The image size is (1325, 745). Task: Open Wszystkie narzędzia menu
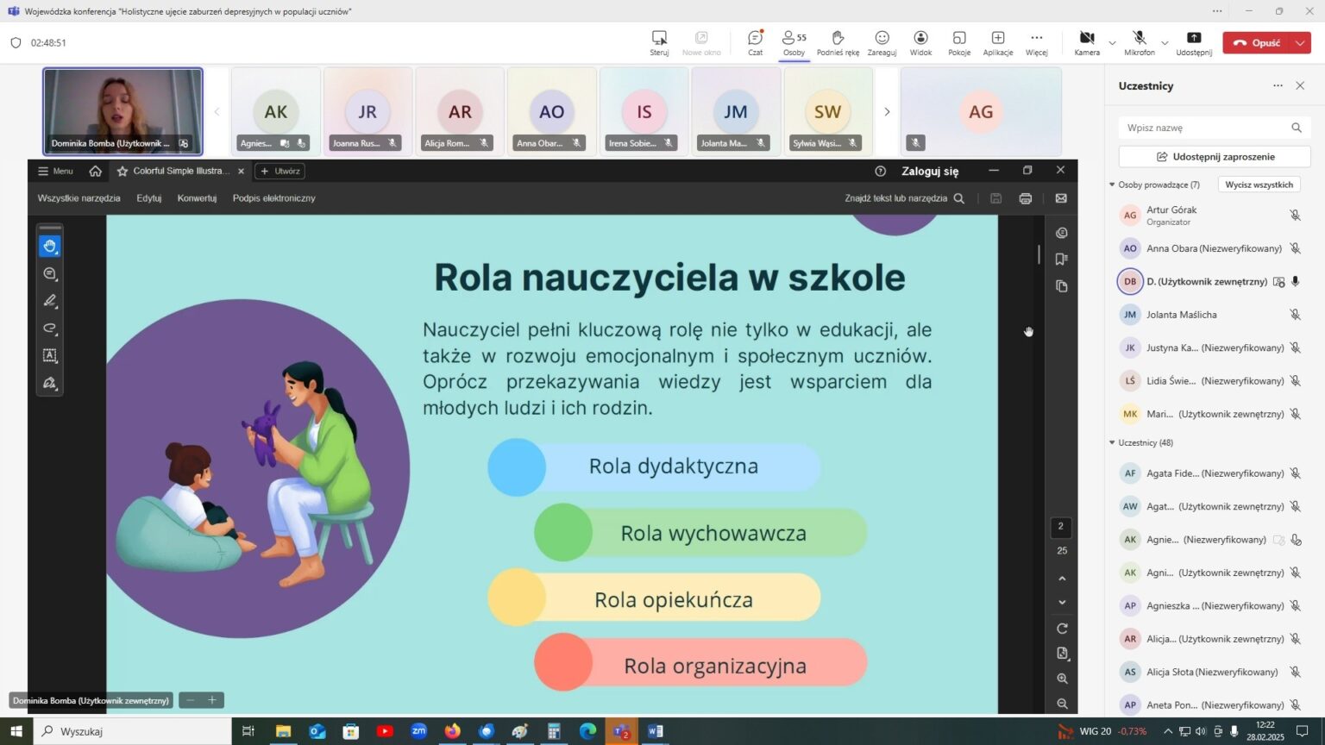(78, 198)
